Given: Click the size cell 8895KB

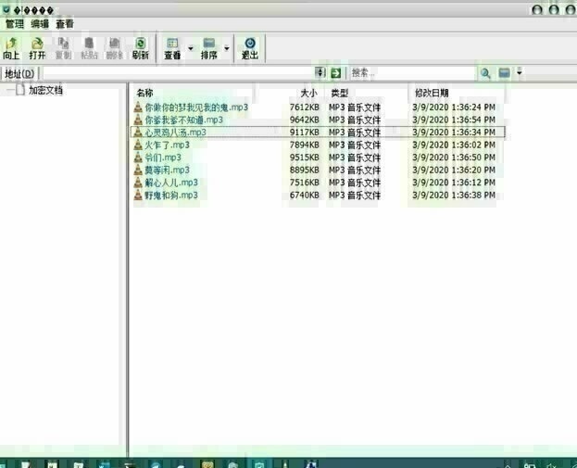Looking at the screenshot, I should pyautogui.click(x=305, y=170).
